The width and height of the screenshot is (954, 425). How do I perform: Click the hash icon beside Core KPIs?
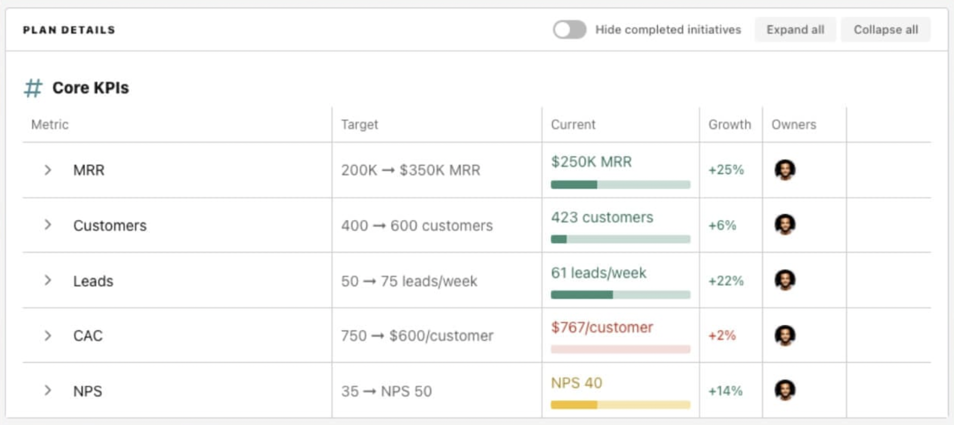[34, 87]
